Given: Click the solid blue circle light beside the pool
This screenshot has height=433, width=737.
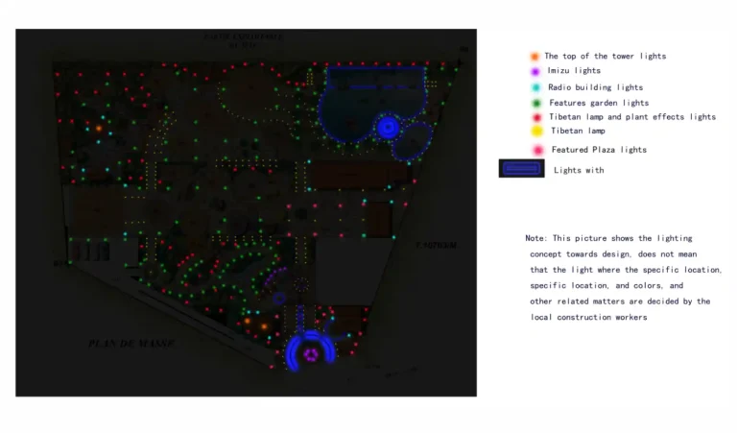Looking at the screenshot, I should pos(389,127).
